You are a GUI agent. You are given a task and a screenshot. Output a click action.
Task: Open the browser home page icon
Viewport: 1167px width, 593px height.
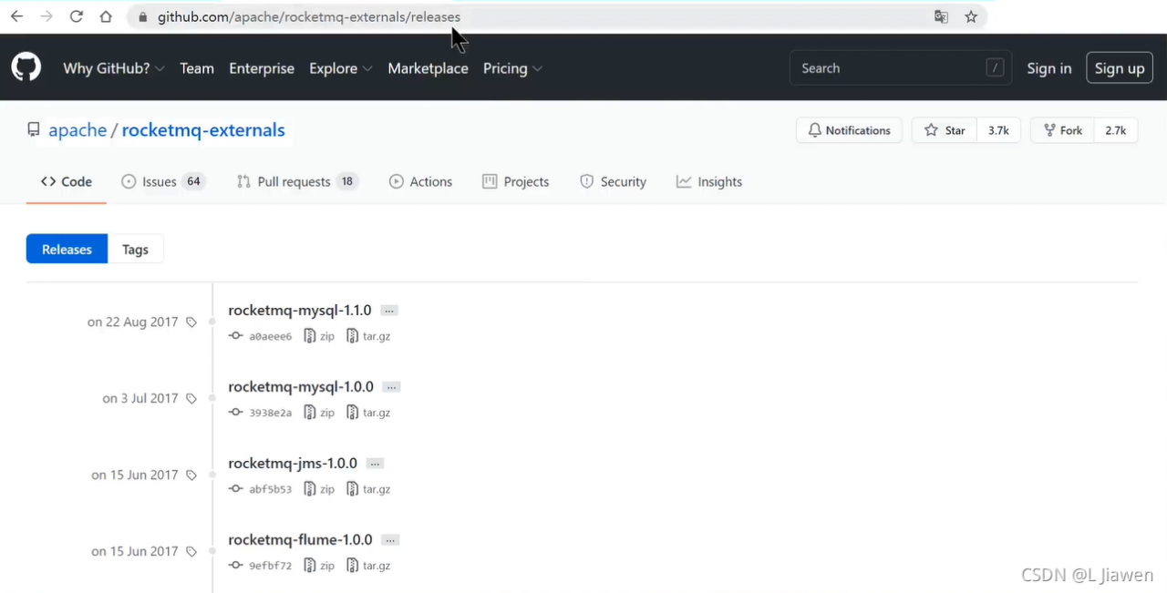click(106, 16)
